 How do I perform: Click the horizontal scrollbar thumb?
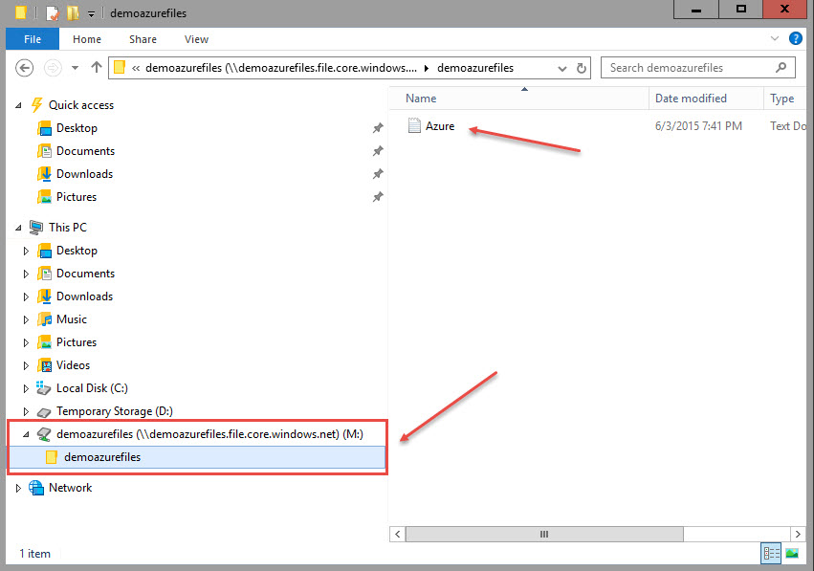544,534
